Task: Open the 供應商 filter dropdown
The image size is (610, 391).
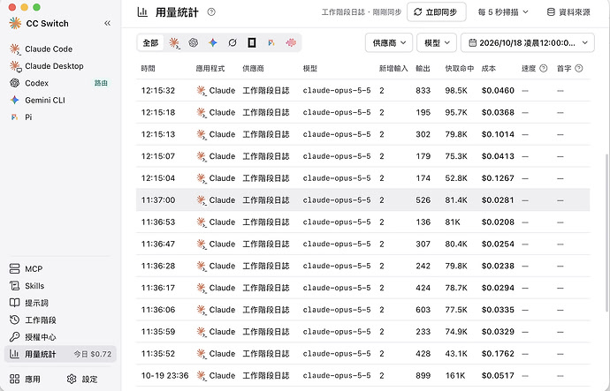Action: 389,42
